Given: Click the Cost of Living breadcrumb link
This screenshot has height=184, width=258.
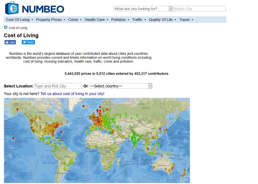Looking at the screenshot, I should point(18,28).
